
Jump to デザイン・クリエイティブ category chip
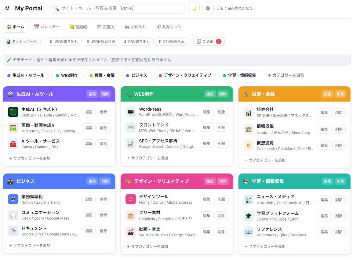point(185,76)
